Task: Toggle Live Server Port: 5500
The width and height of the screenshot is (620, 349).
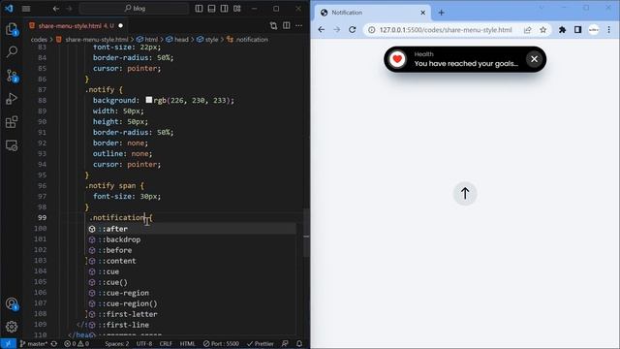Action: coord(221,343)
